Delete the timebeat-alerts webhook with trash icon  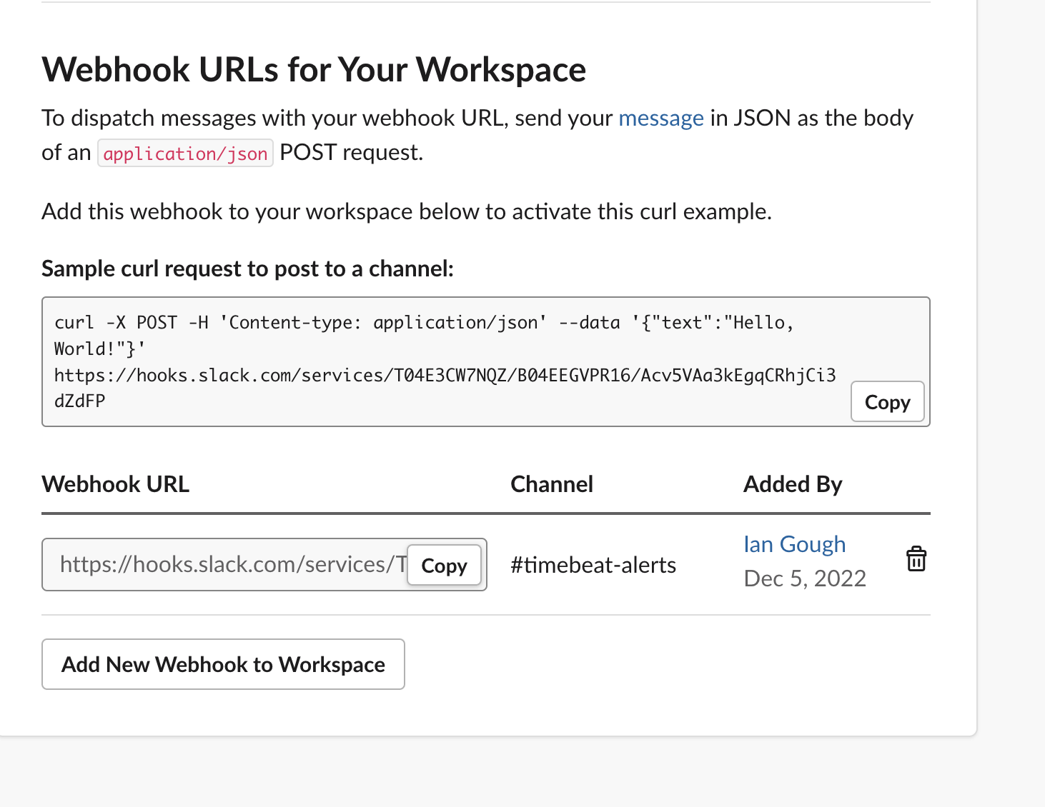[x=916, y=558]
